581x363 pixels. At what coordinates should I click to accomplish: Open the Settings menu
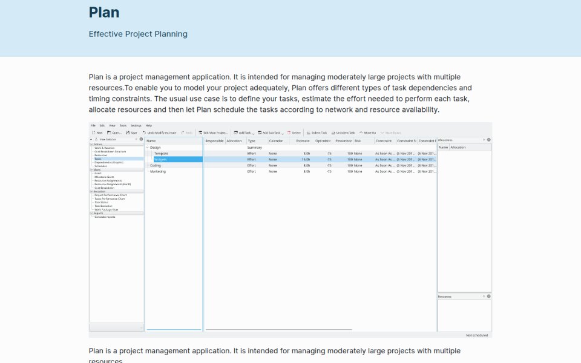136,126
